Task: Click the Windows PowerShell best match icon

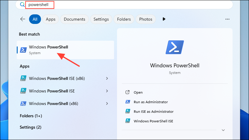Action: (x=23, y=50)
